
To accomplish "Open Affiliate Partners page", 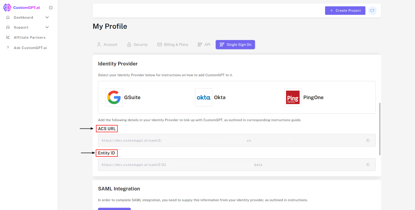I will (x=30, y=37).
